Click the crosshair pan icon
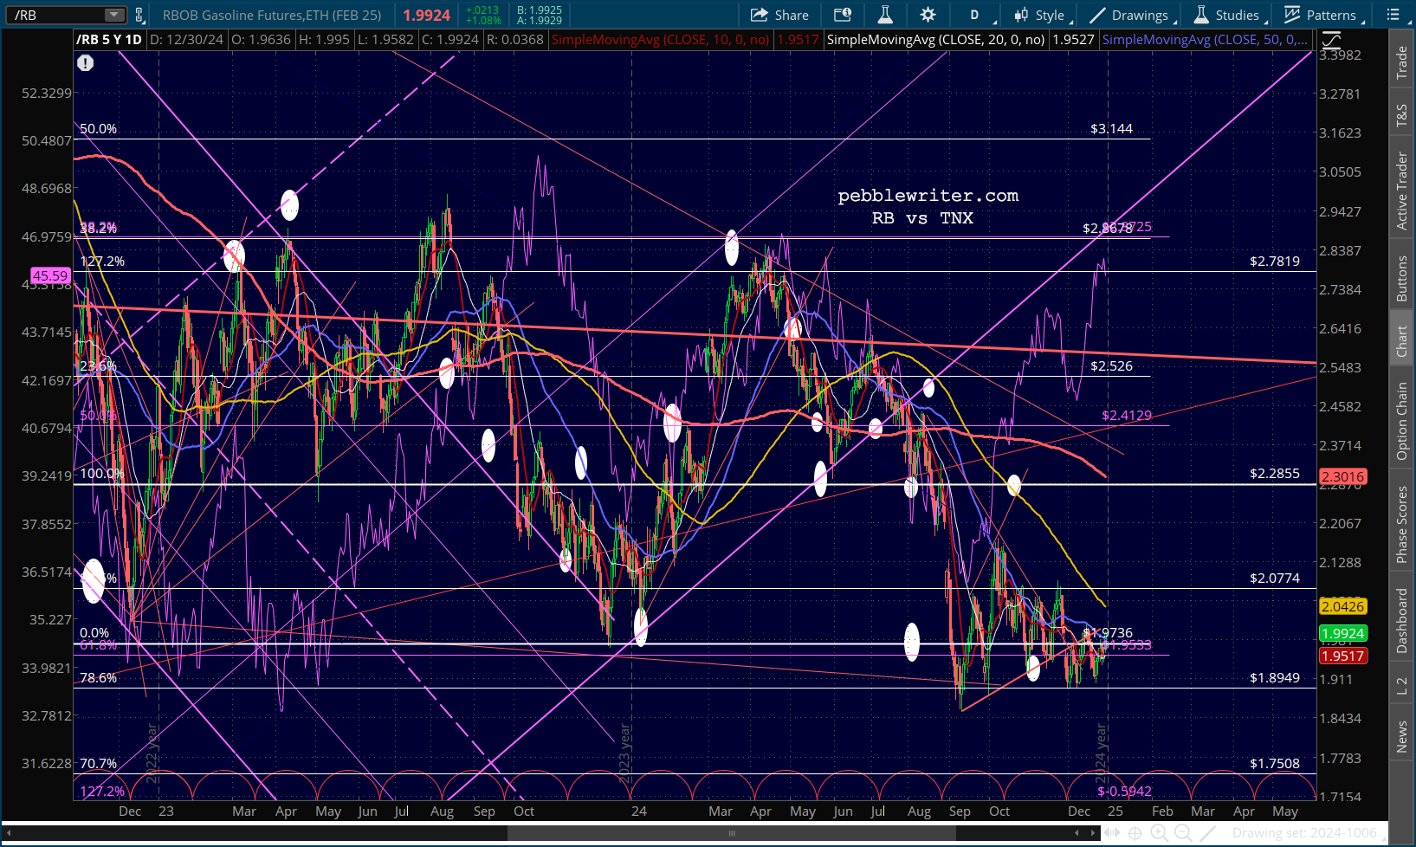Screen dimensions: 1416x847 (1135, 833)
